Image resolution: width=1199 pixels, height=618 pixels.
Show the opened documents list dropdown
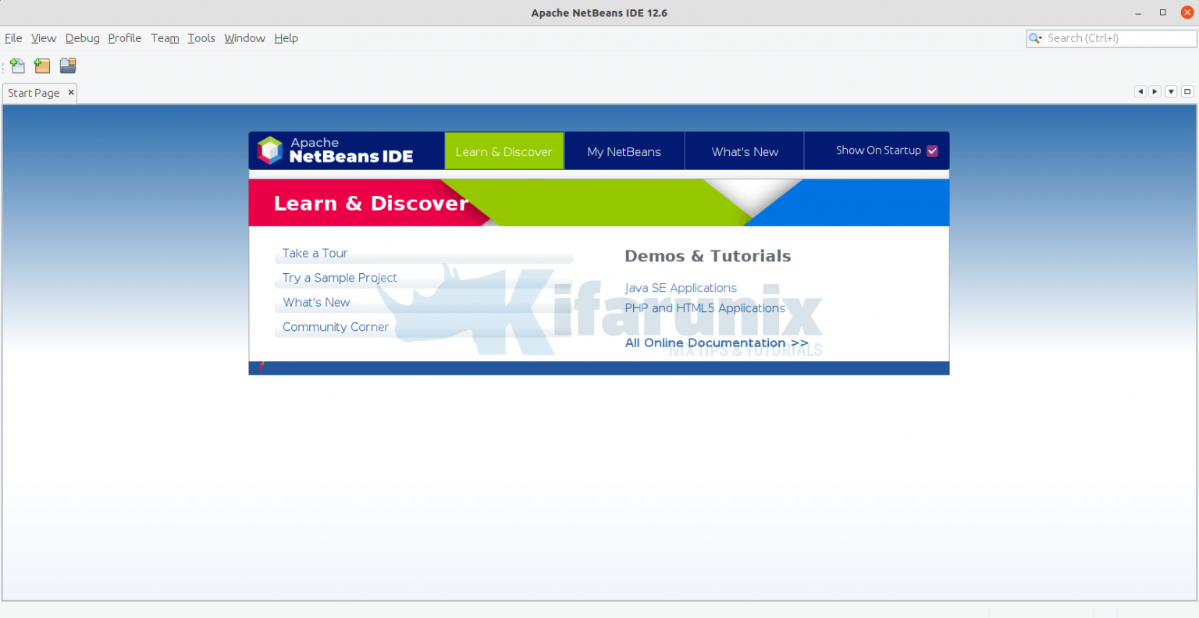point(1171,92)
